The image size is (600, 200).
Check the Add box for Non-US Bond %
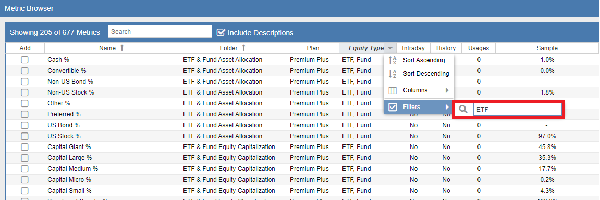click(x=25, y=82)
